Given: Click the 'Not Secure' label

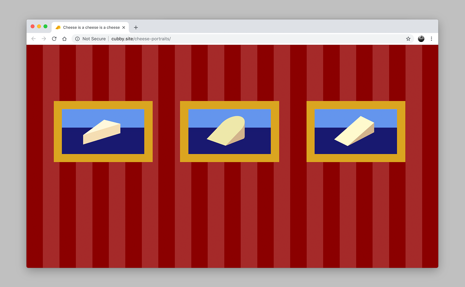Looking at the screenshot, I should 94,39.
